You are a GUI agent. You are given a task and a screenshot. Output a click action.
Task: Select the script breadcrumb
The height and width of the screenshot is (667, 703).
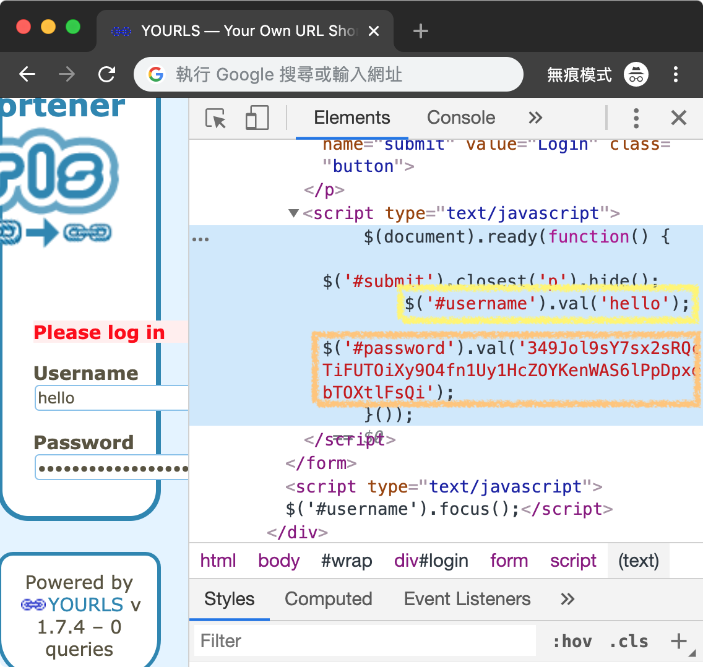click(x=573, y=561)
